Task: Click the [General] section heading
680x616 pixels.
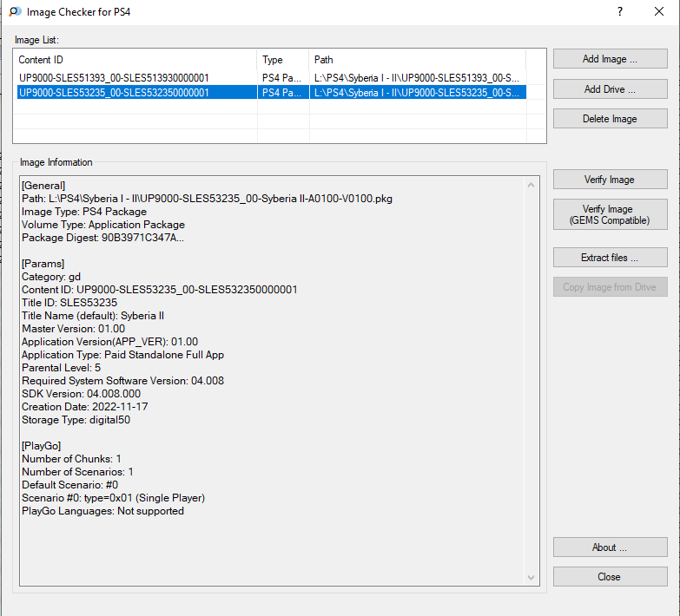Action: pyautogui.click(x=43, y=186)
